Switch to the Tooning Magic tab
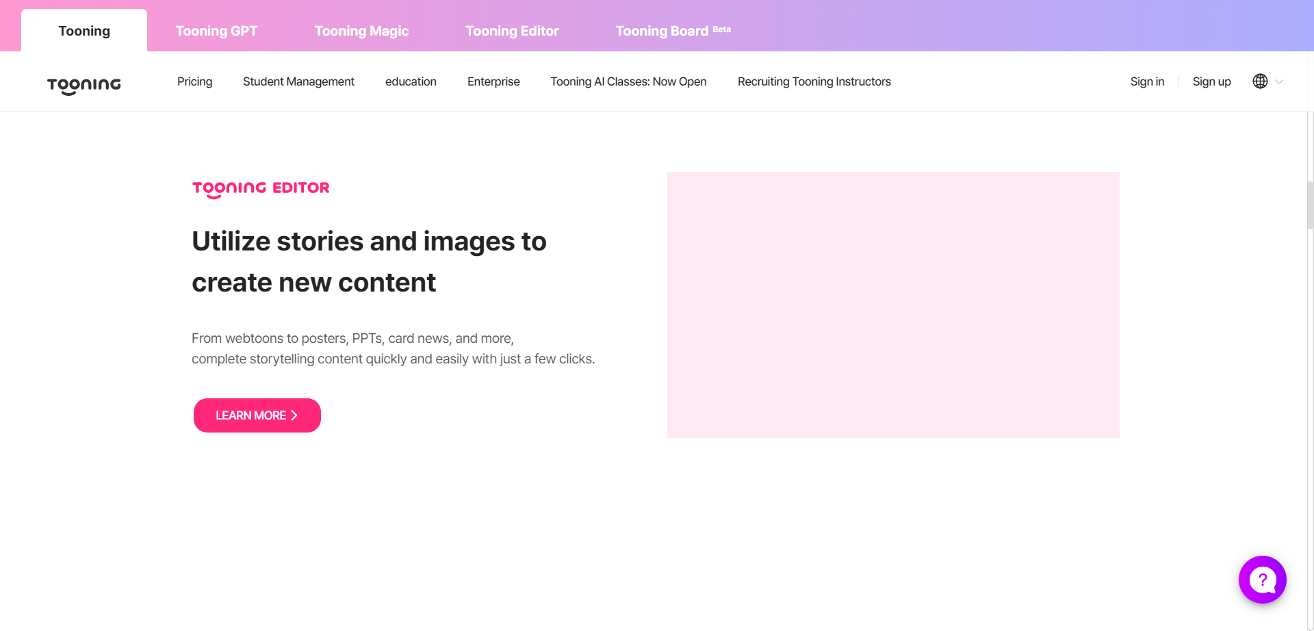This screenshot has height=631, width=1314. click(361, 31)
